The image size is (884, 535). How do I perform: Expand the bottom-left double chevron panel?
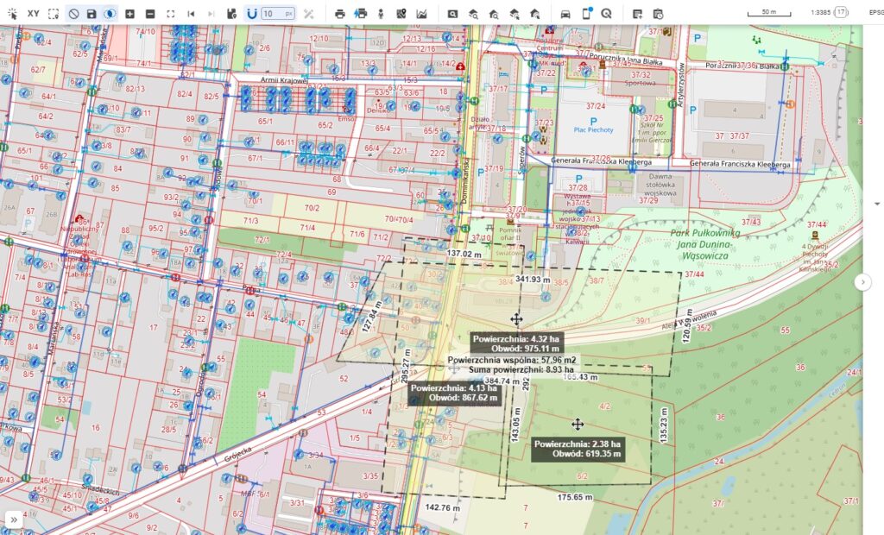tap(15, 519)
